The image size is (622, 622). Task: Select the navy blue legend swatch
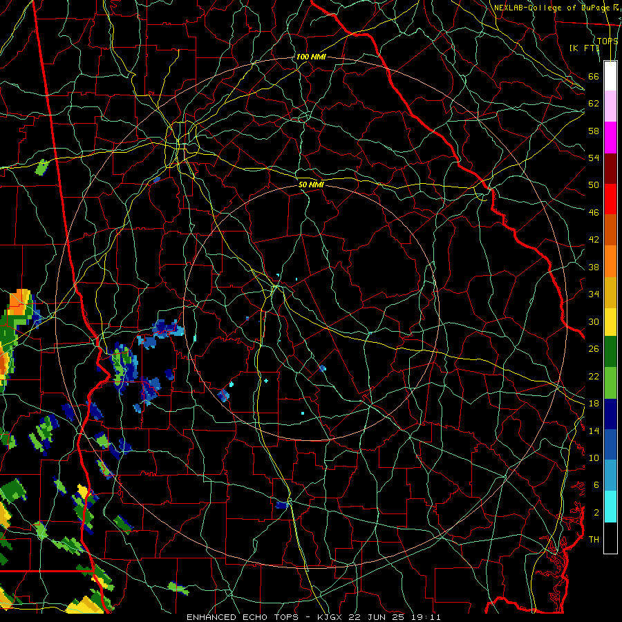610,414
